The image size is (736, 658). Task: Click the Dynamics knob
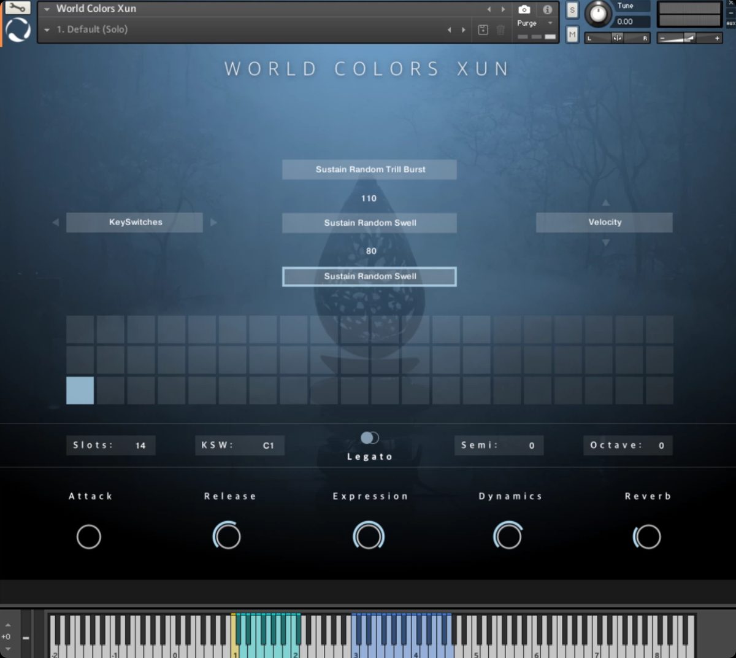(x=508, y=536)
